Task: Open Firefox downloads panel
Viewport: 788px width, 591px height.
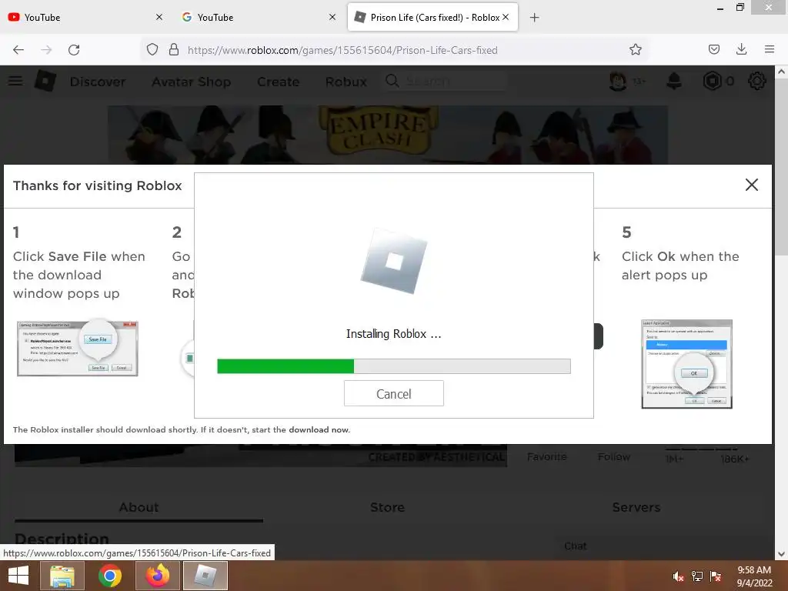Action: pyautogui.click(x=741, y=49)
